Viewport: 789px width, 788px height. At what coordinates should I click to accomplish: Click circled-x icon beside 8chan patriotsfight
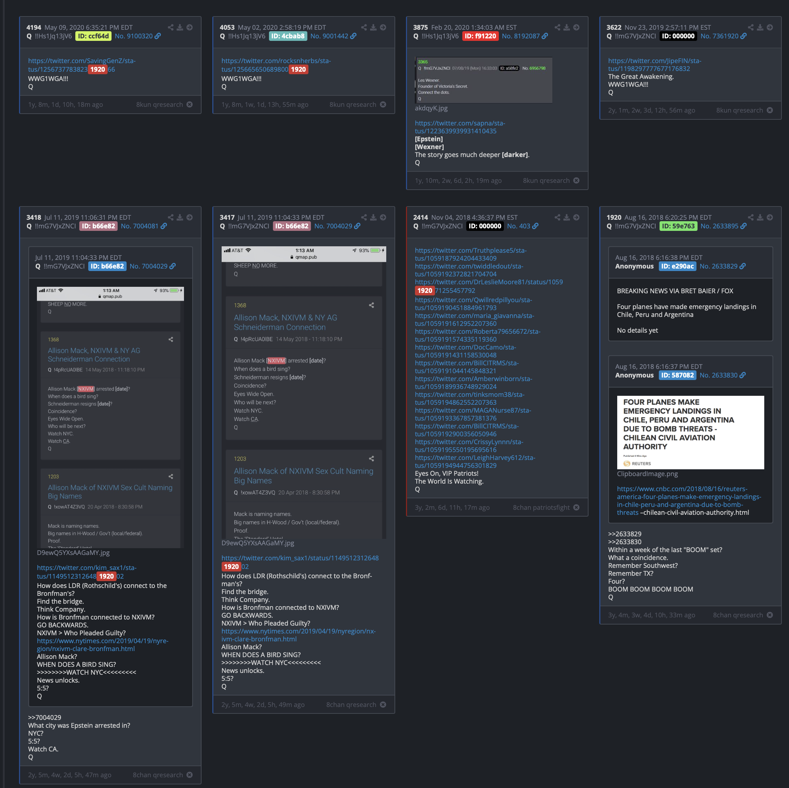pos(576,507)
